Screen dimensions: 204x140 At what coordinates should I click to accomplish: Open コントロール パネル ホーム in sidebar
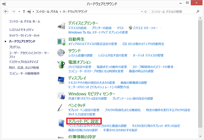pyautogui.click(x=24, y=21)
